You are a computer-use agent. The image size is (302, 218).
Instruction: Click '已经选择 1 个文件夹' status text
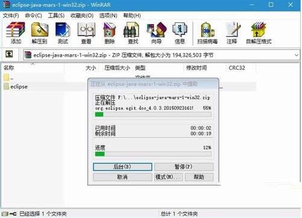43,214
